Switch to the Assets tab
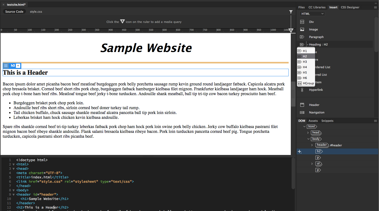This screenshot has width=379, height=211. pos(313,121)
